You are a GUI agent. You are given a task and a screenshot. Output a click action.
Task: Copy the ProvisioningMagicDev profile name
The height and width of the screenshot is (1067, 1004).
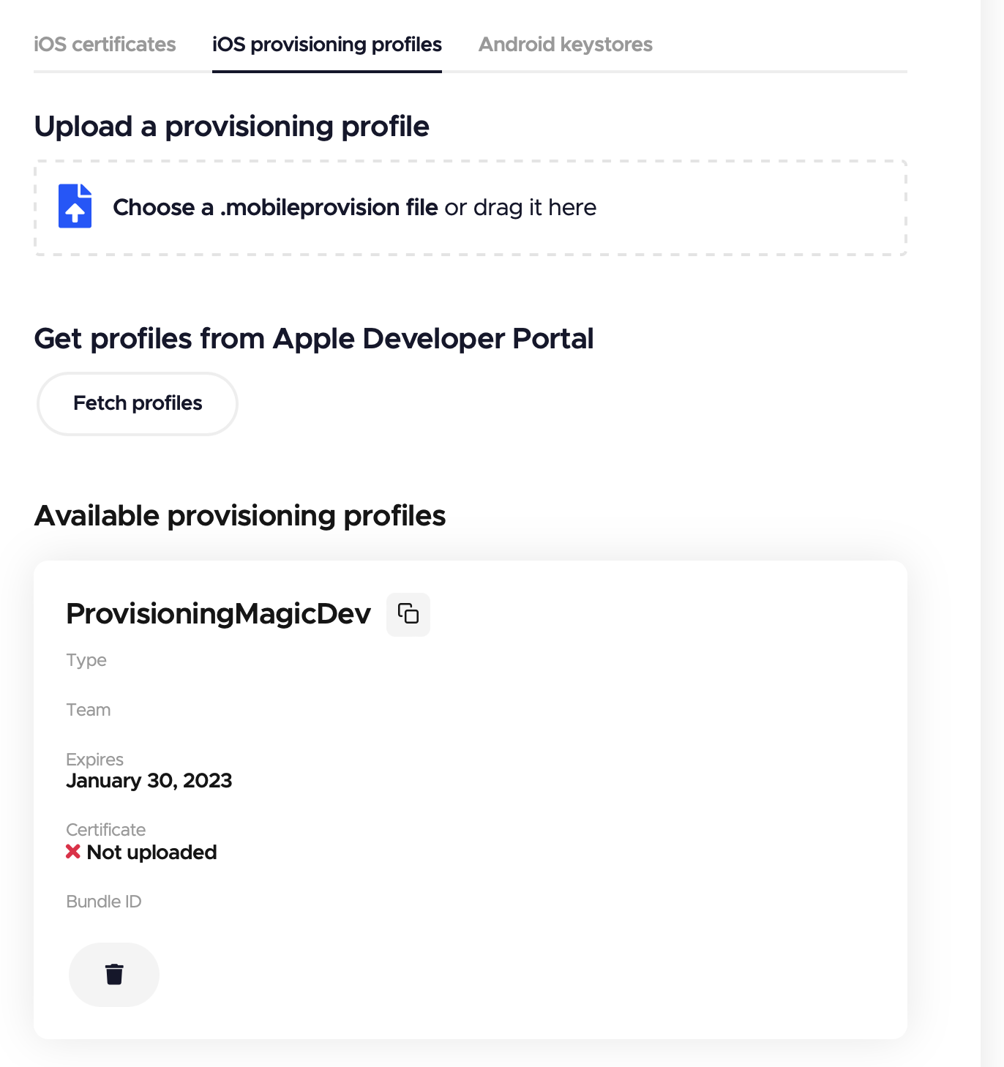click(x=408, y=614)
